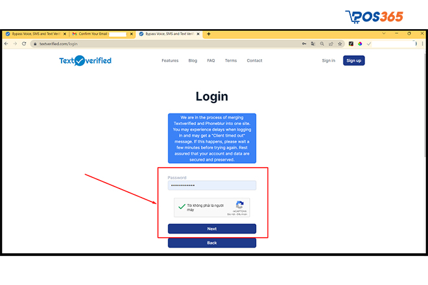This screenshot has width=428, height=285.
Task: Click the browser forward arrow icon
Action: (x=15, y=43)
